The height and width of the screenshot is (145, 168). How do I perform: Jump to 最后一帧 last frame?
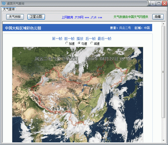pyautogui.click(x=104, y=39)
